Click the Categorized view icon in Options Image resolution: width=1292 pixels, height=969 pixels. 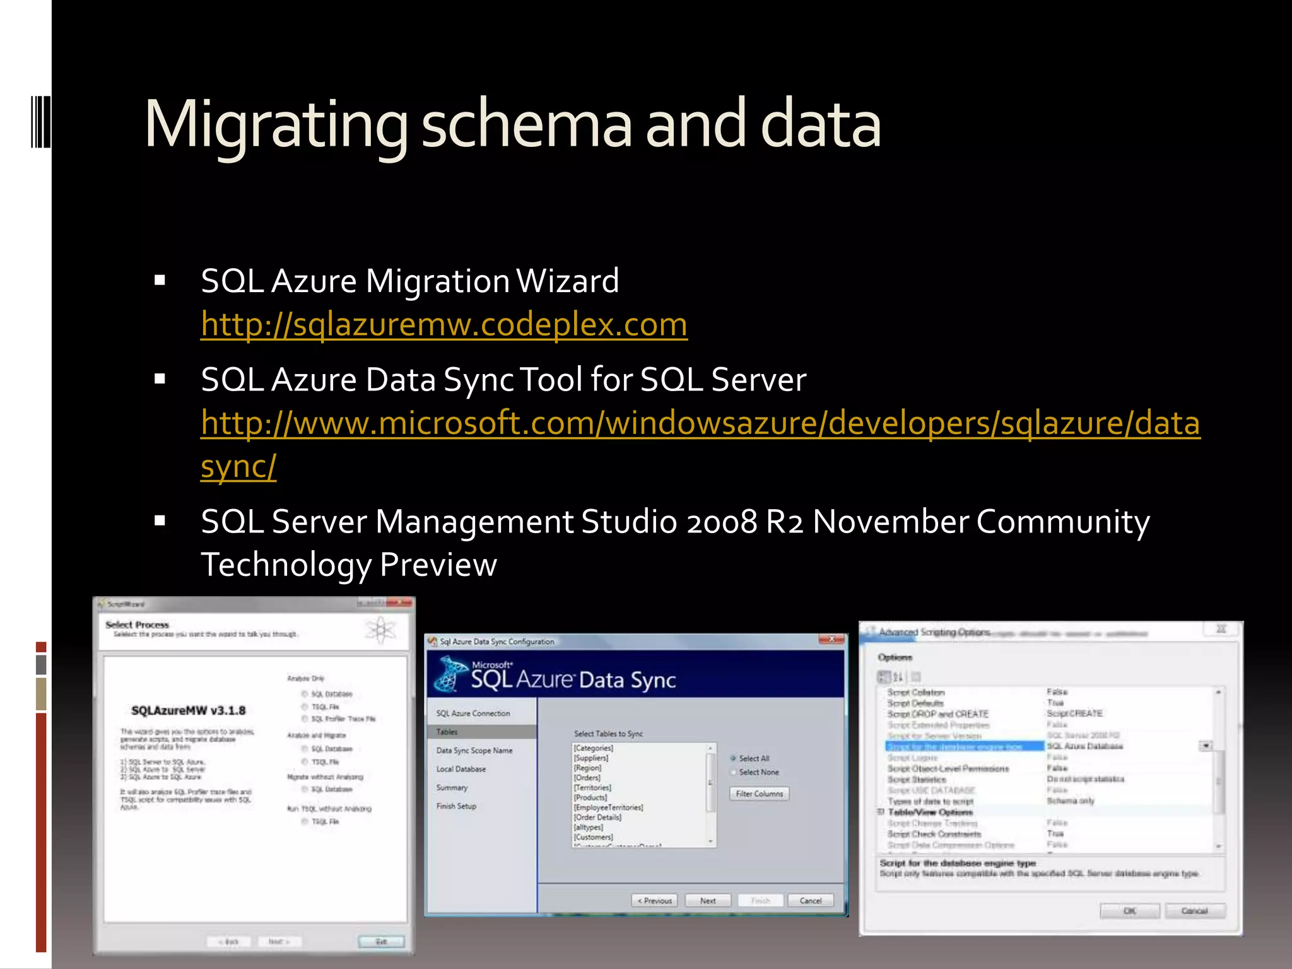884,677
